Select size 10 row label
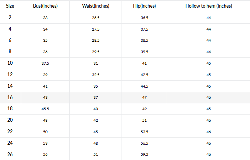The height and width of the screenshot is (160, 250). tap(10, 63)
